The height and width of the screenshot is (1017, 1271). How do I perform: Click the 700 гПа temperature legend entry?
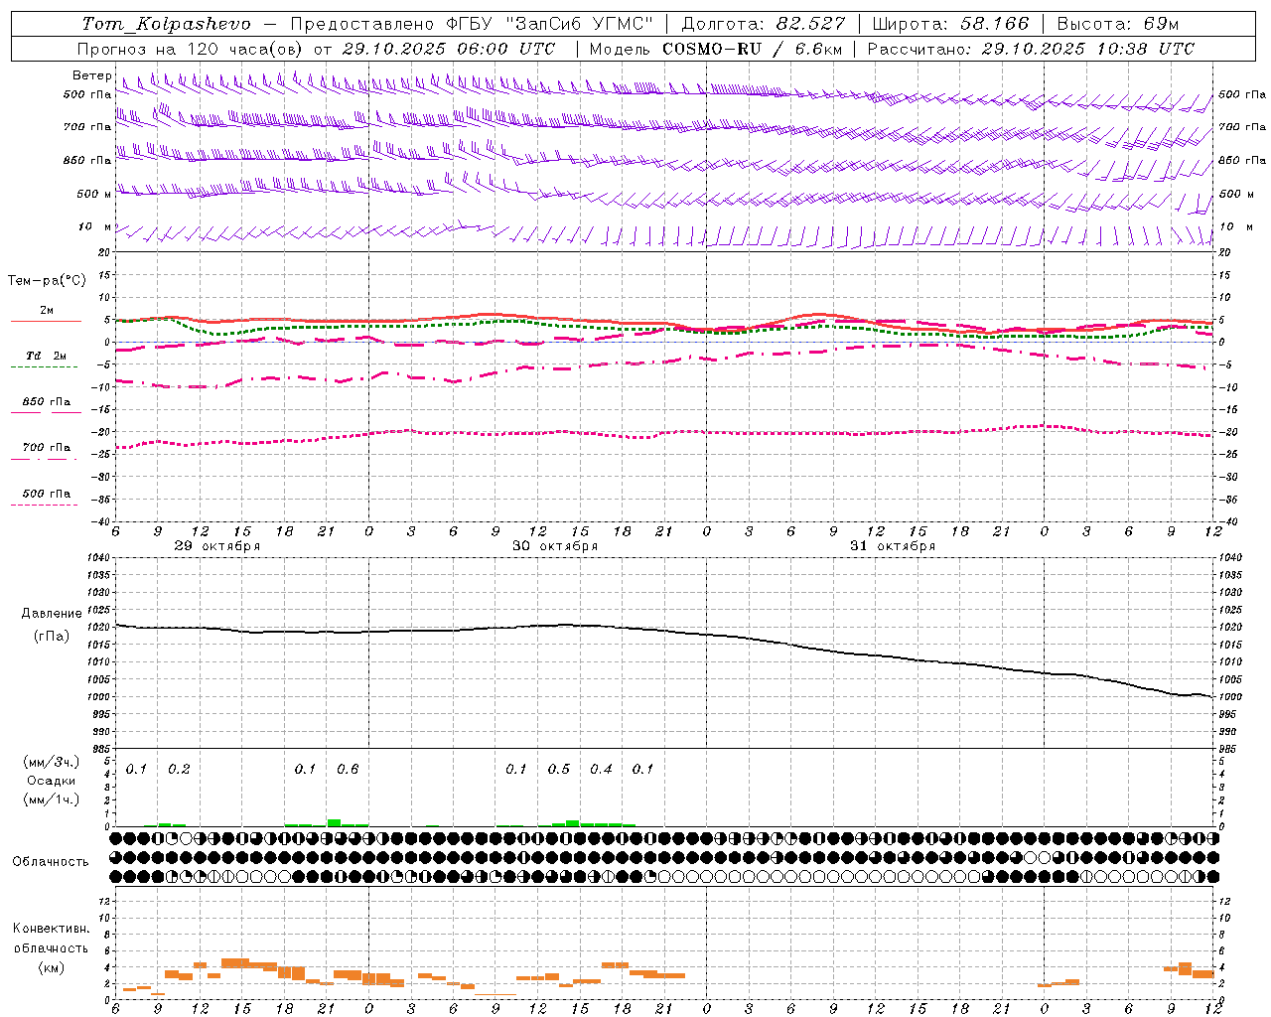(46, 448)
